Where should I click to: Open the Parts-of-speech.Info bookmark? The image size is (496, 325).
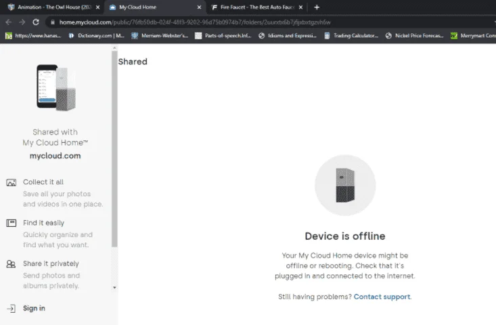pyautogui.click(x=223, y=36)
